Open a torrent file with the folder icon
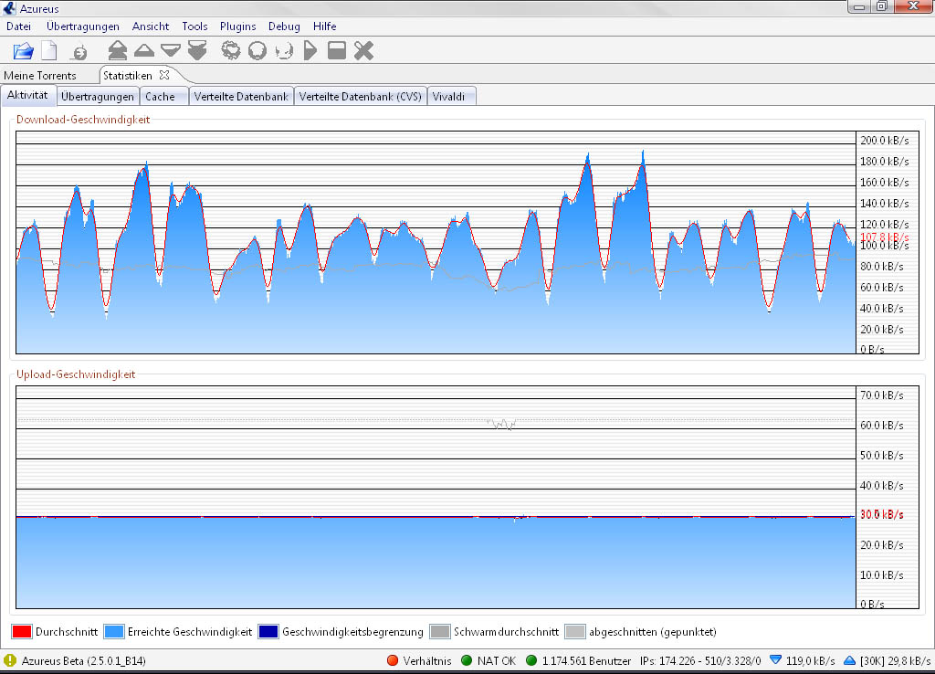The width and height of the screenshot is (935, 674). coord(23,51)
